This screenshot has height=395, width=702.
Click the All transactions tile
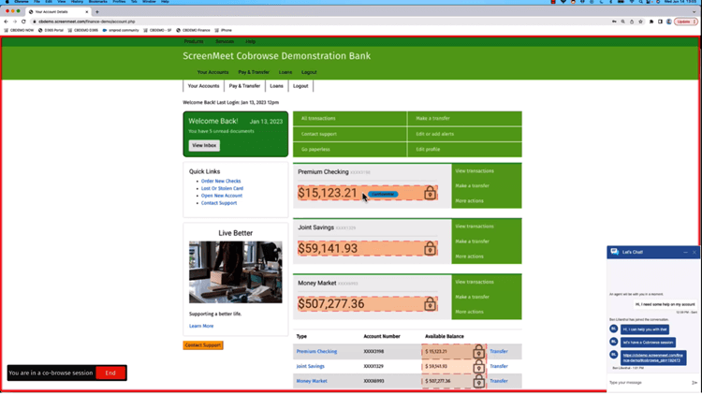click(350, 118)
